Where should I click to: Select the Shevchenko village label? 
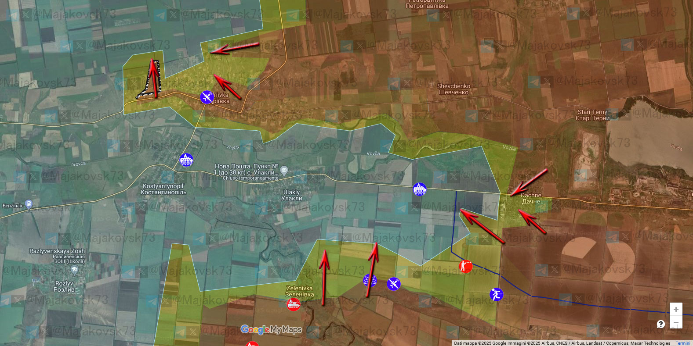coord(454,89)
